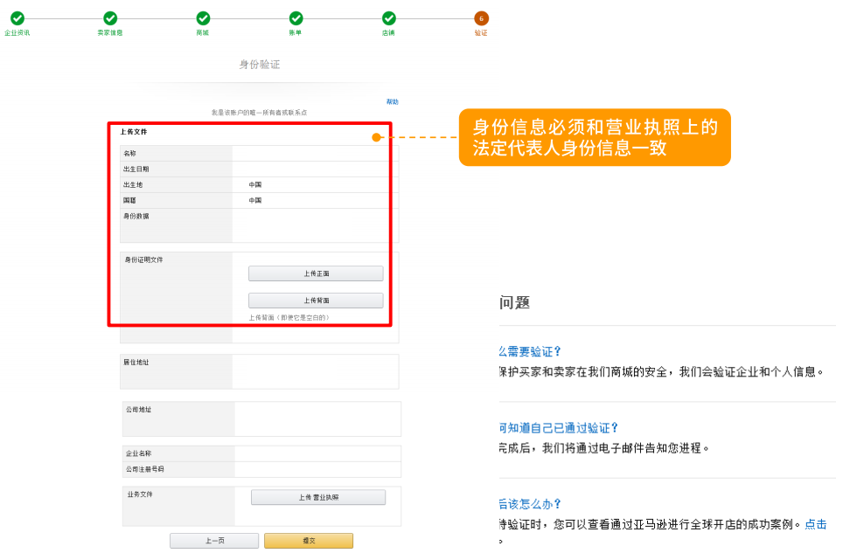The width and height of the screenshot is (843, 560).
Task: Click the 企业资讯 step checkmark icon
Action: 17,18
